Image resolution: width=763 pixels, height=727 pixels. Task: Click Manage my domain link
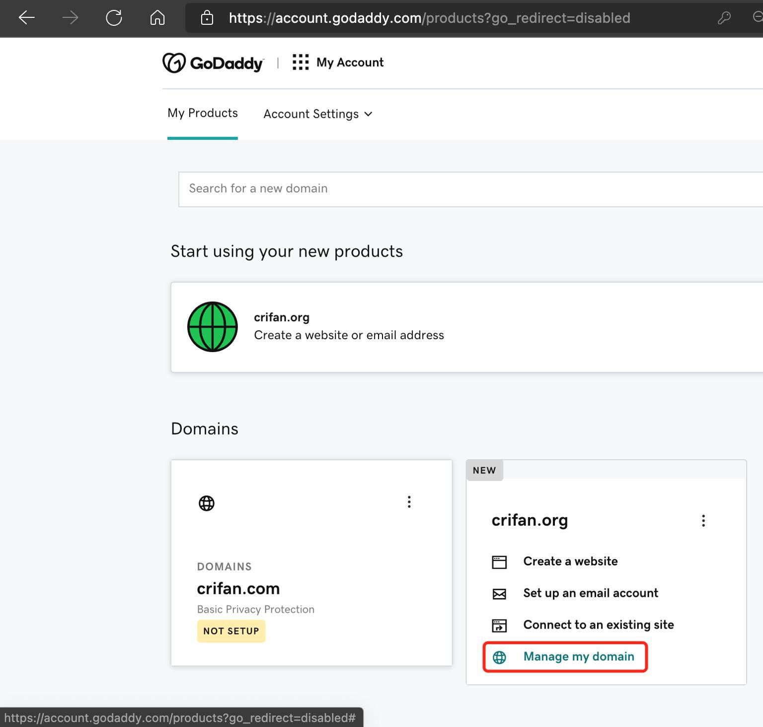click(579, 657)
